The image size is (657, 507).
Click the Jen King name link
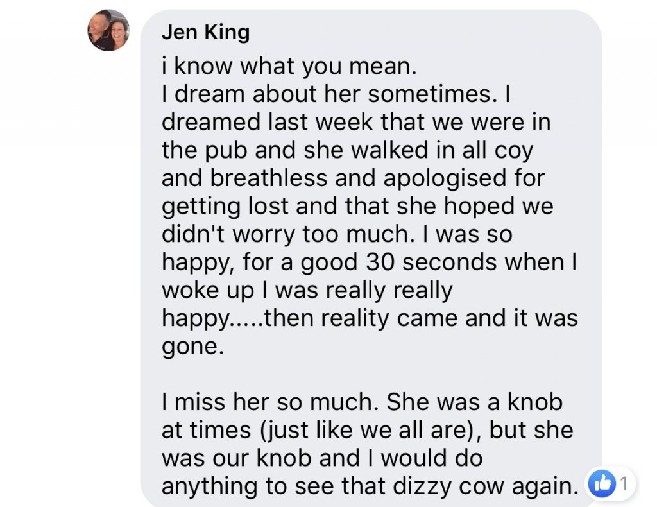pyautogui.click(x=205, y=32)
